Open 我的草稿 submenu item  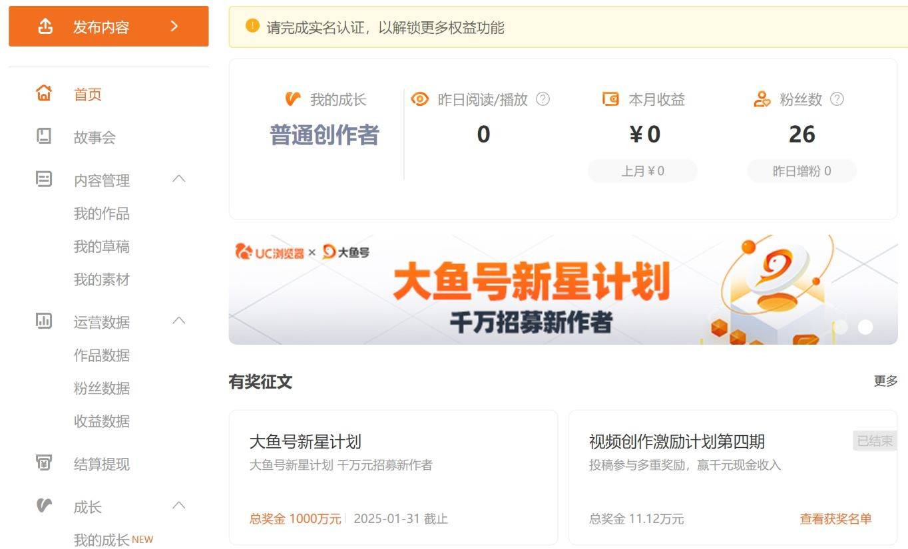(x=102, y=247)
